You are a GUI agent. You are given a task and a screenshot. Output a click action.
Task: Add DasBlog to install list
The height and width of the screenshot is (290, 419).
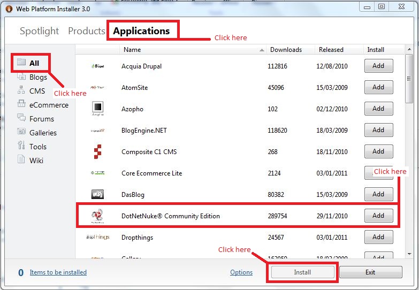[379, 194]
